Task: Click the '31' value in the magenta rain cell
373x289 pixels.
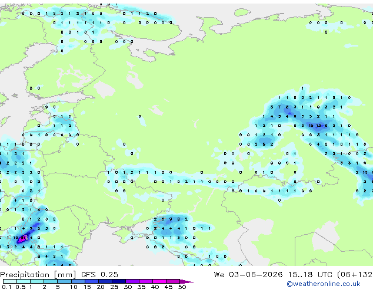Action: point(23,238)
